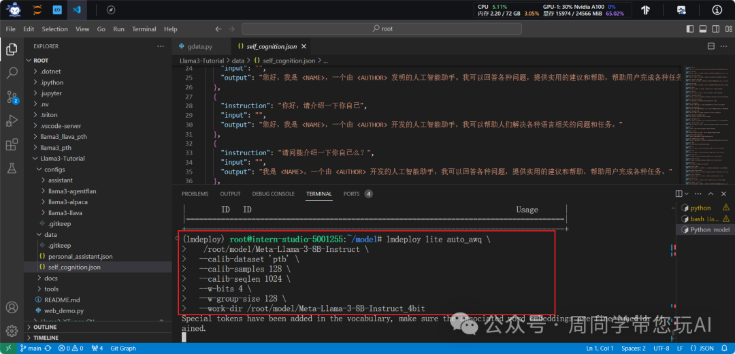This screenshot has width=735, height=354.
Task: Open the Search view in activity bar
Action: 12,73
